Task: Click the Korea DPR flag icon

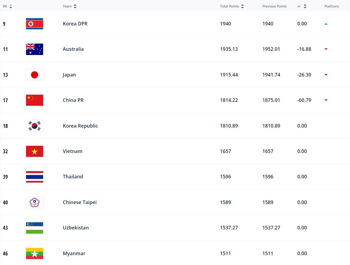Action: [x=34, y=24]
